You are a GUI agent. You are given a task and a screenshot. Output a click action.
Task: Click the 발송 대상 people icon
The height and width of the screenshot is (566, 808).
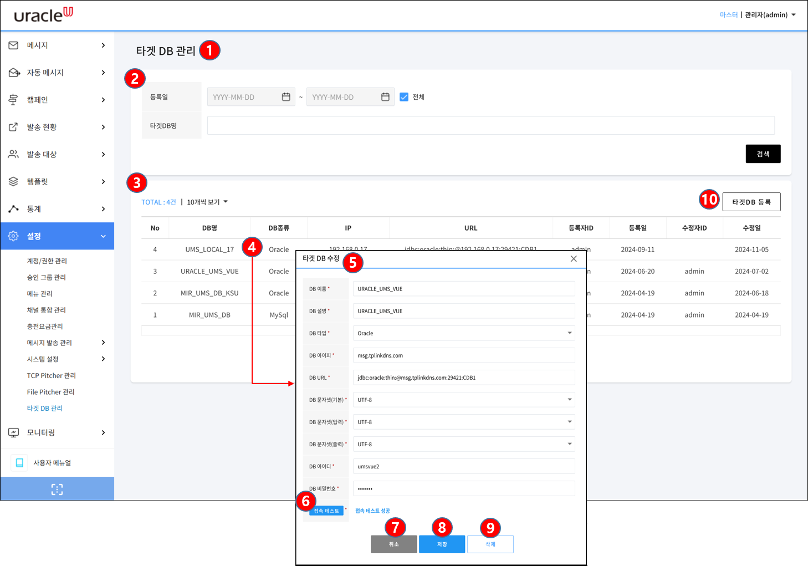13,154
